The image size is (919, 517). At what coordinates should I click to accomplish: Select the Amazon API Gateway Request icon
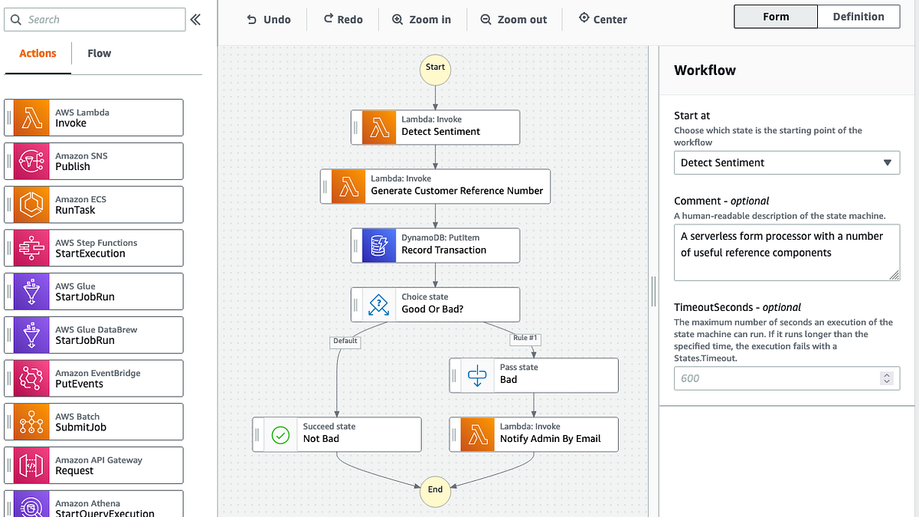31,465
